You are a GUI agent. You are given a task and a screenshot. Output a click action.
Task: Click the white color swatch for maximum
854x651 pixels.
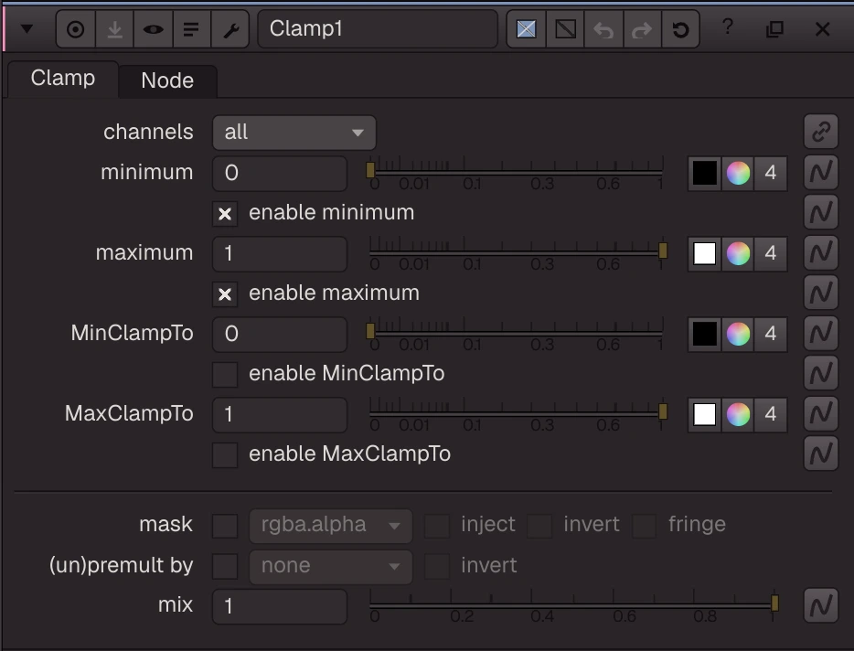point(704,254)
